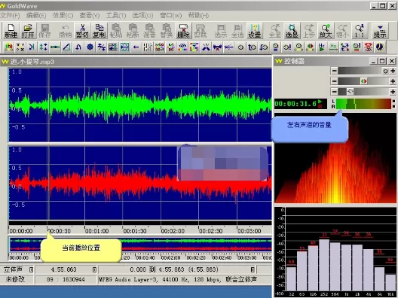This screenshot has height=298, width=398.
Task: Click the 未修改 status bar text
Action: [x=16, y=279]
